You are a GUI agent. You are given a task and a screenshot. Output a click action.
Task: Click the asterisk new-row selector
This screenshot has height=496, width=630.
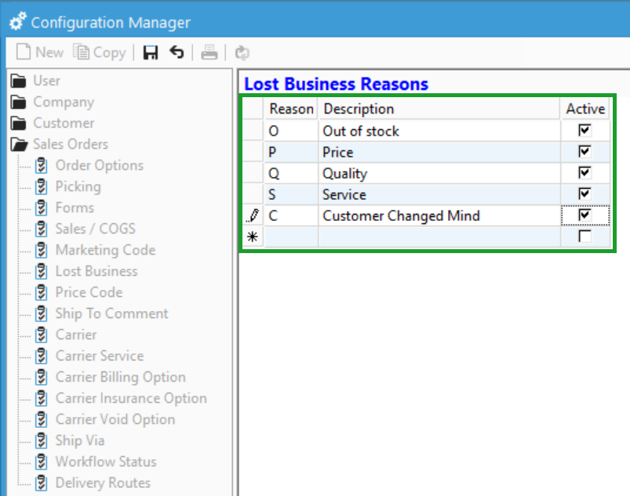click(252, 237)
